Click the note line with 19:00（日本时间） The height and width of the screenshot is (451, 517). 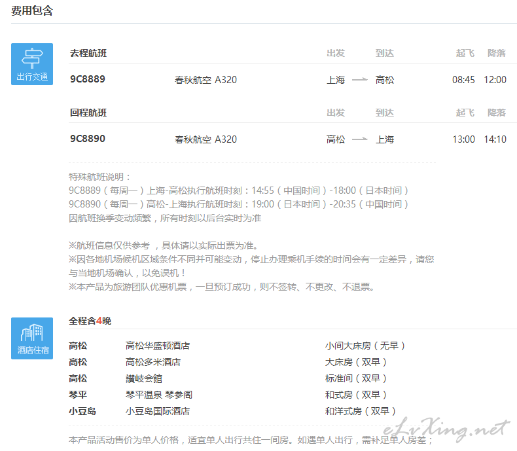238,204
